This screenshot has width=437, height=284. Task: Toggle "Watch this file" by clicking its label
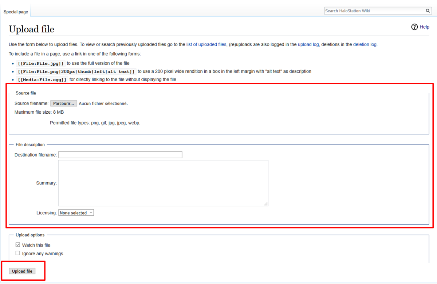click(36, 245)
